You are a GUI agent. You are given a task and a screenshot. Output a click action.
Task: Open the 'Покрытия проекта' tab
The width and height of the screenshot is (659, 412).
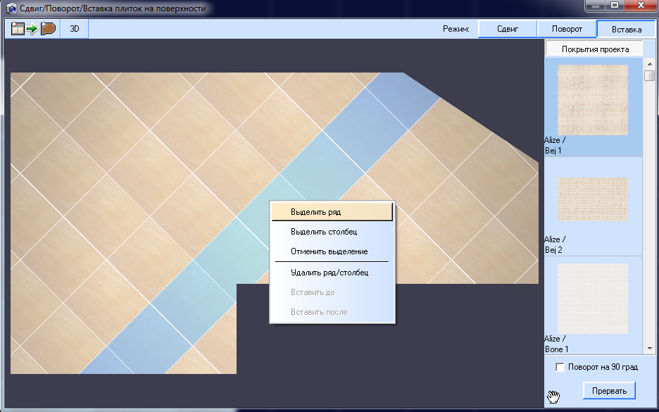pyautogui.click(x=595, y=49)
